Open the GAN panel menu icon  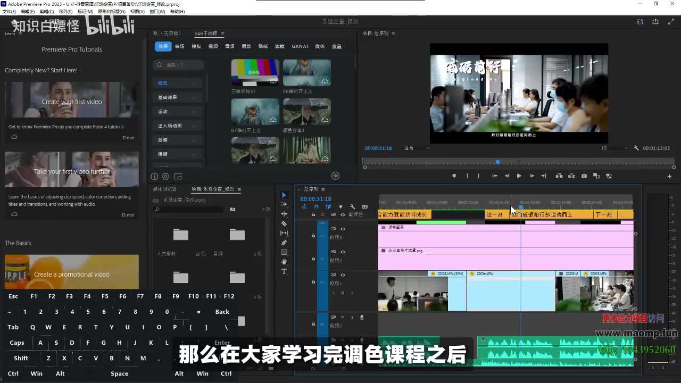[222, 34]
